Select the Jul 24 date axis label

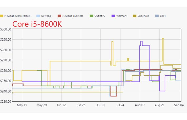[x=120, y=105]
